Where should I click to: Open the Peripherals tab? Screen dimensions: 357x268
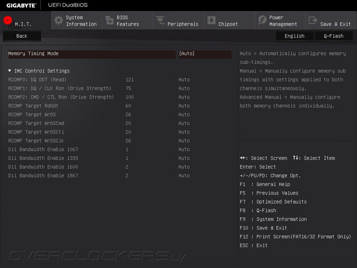tap(178, 20)
